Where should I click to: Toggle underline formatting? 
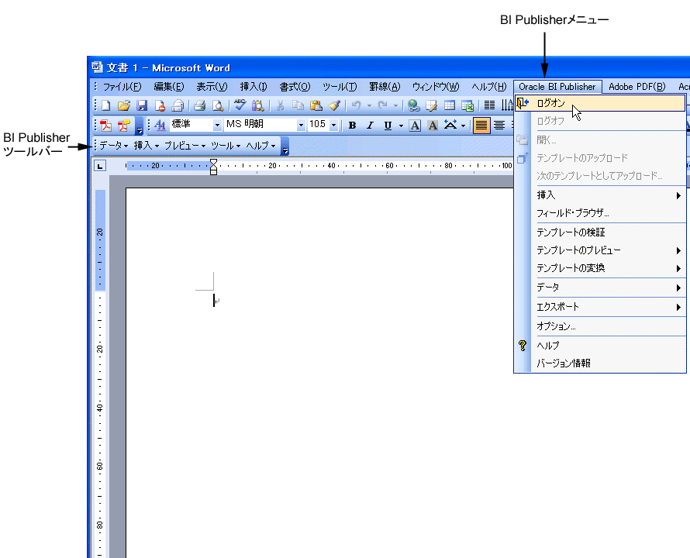(388, 126)
